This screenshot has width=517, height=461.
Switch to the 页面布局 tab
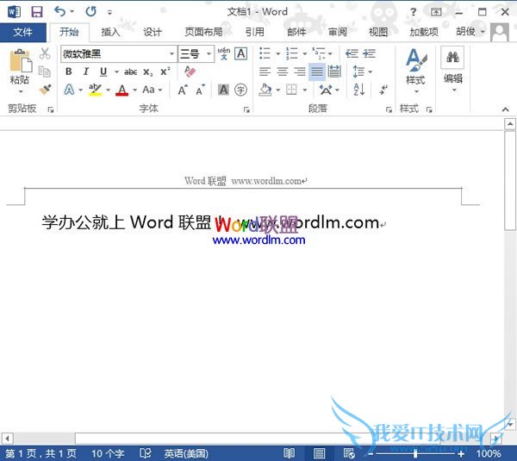203,32
